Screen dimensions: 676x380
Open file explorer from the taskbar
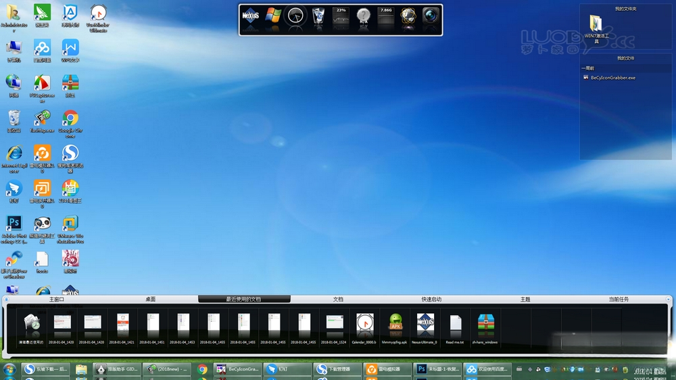click(81, 369)
